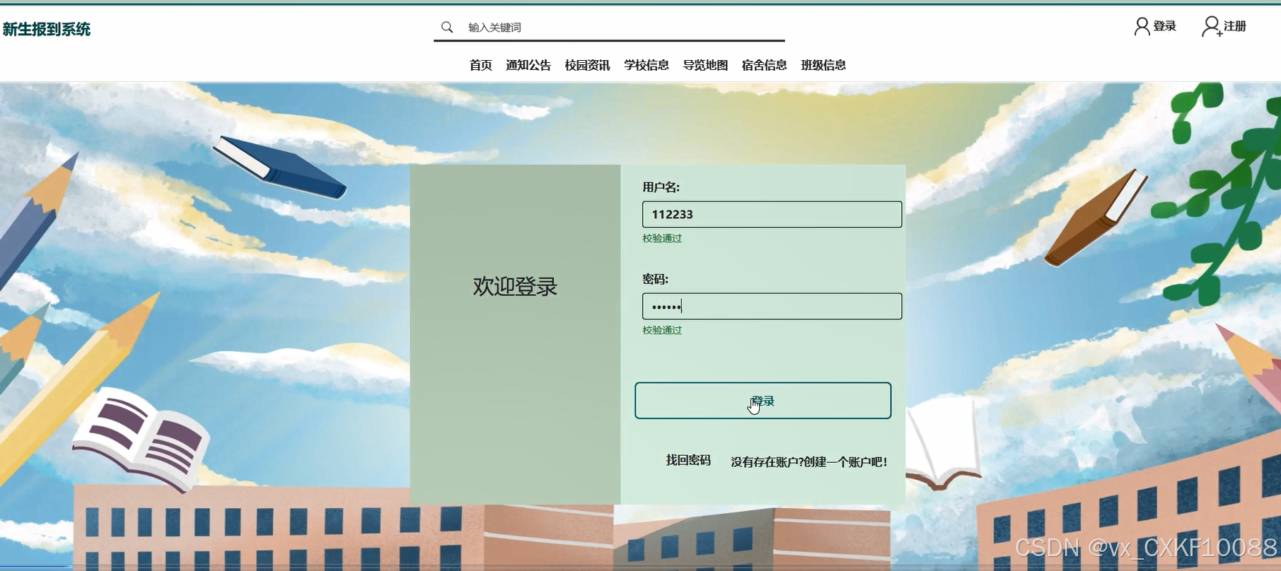Open the 班级信息 menu item
1281x571 pixels.
click(x=823, y=65)
